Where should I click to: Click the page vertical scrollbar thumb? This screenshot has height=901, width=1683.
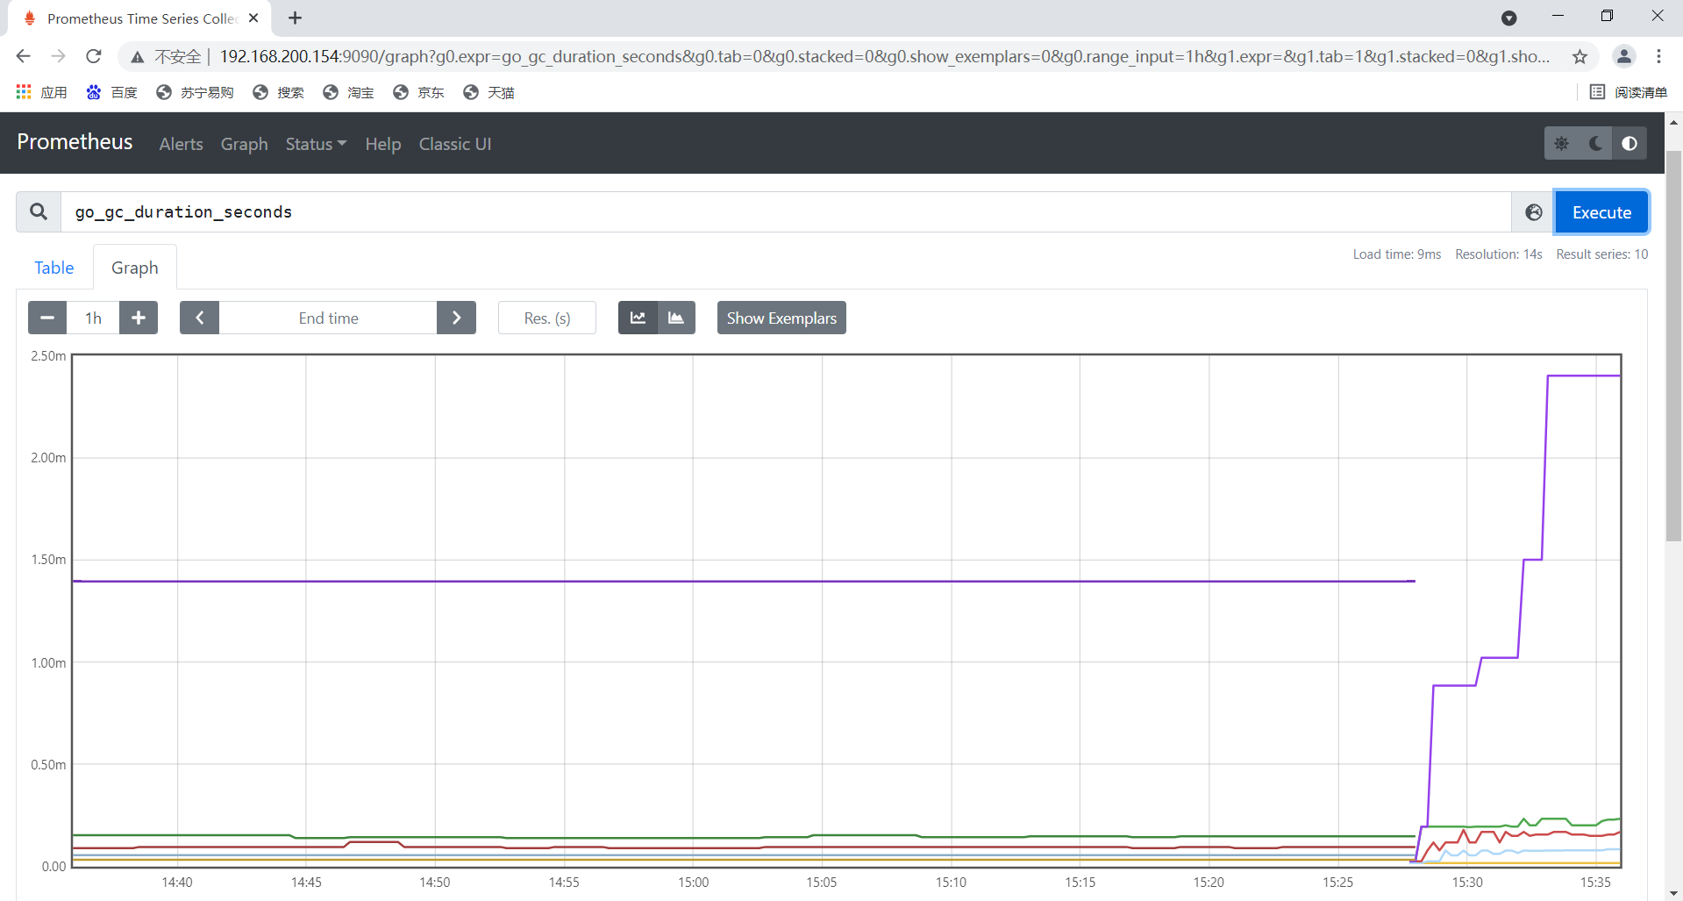[x=1673, y=346]
